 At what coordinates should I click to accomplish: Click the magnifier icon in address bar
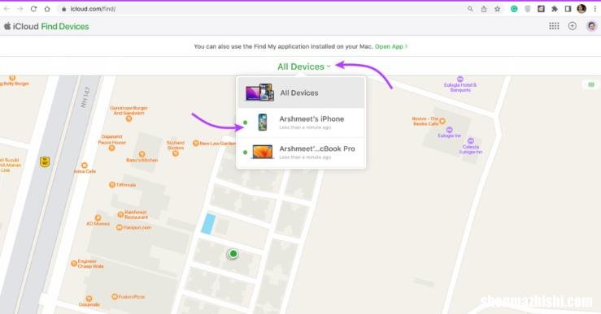click(470, 9)
